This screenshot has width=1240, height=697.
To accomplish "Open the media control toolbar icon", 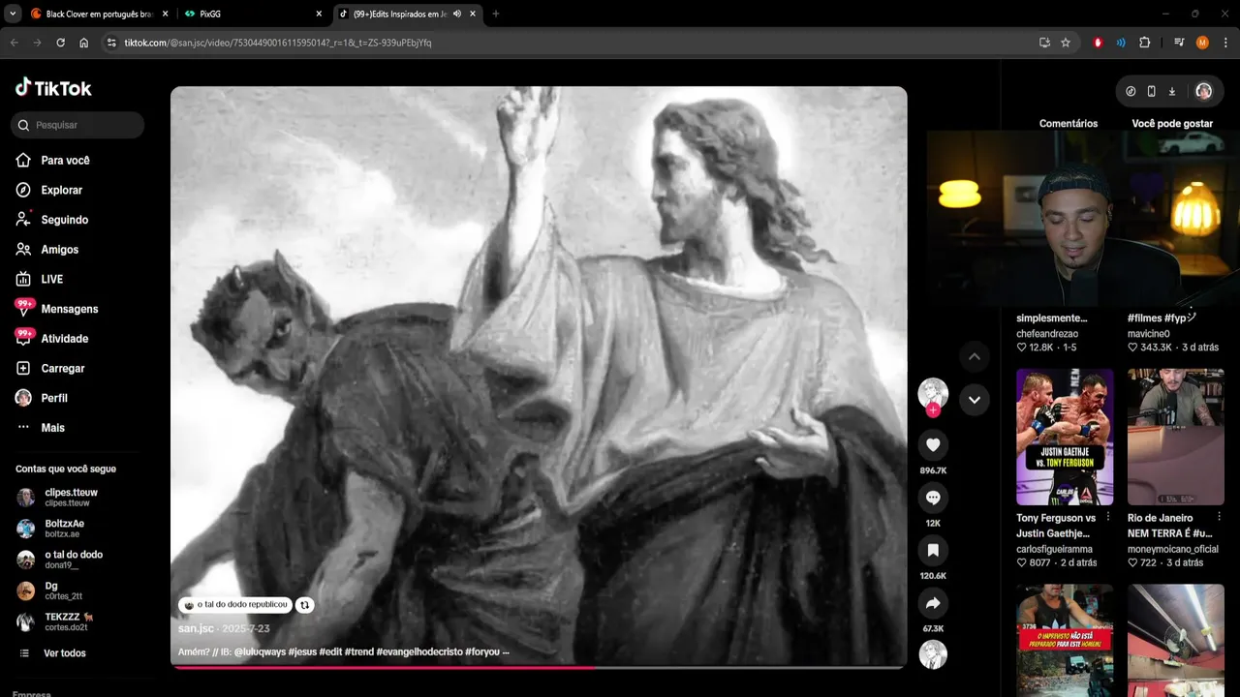I will (x=1179, y=43).
